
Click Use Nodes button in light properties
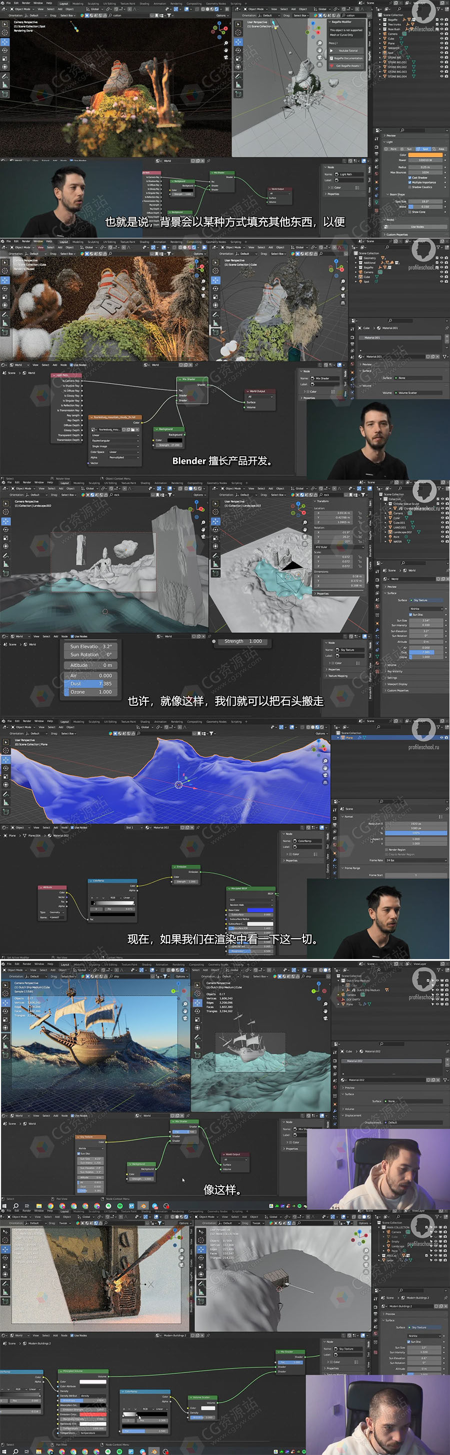pos(417,226)
